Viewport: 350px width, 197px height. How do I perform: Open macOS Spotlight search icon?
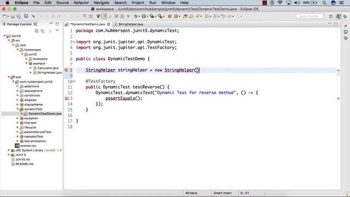point(324,3)
